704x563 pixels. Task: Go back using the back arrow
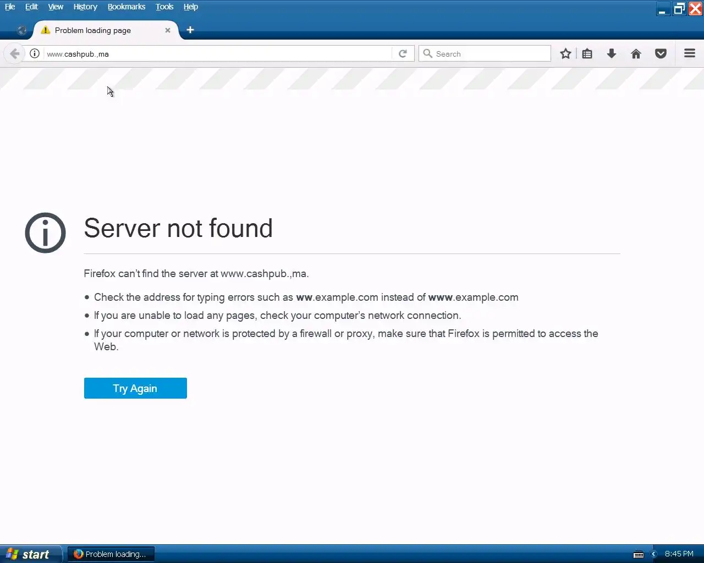coord(15,53)
